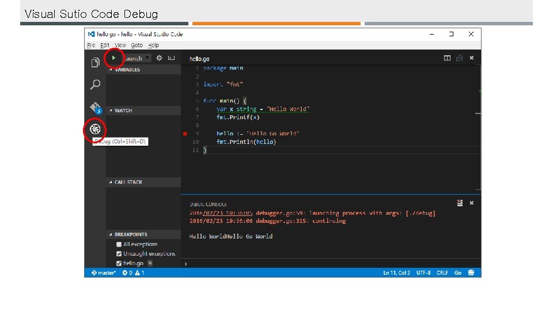Screen dimensions: 553x311
Task: Select the hello.go editor tab
Action: (199, 59)
